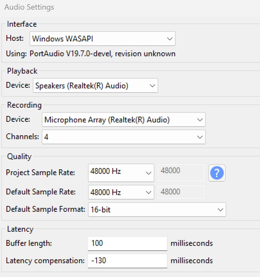Click the Audio Settings title text
Viewport: 260px width, 277px height.
tap(29, 7)
